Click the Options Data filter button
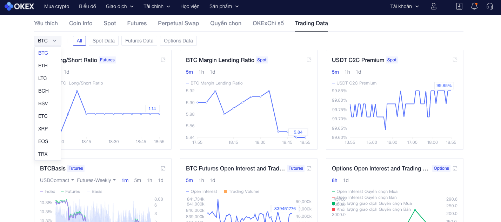The width and height of the screenshot is (501, 222). [x=178, y=41]
